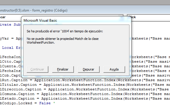Click the Private Sub declaration line
Viewport: 170px width, 106px height.
(x=10, y=25)
